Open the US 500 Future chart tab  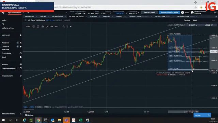pos(58,16)
